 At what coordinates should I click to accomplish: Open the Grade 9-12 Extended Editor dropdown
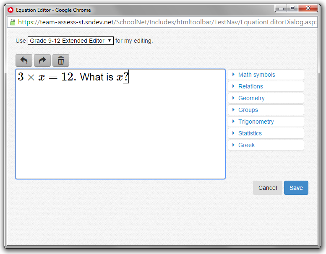pos(70,41)
